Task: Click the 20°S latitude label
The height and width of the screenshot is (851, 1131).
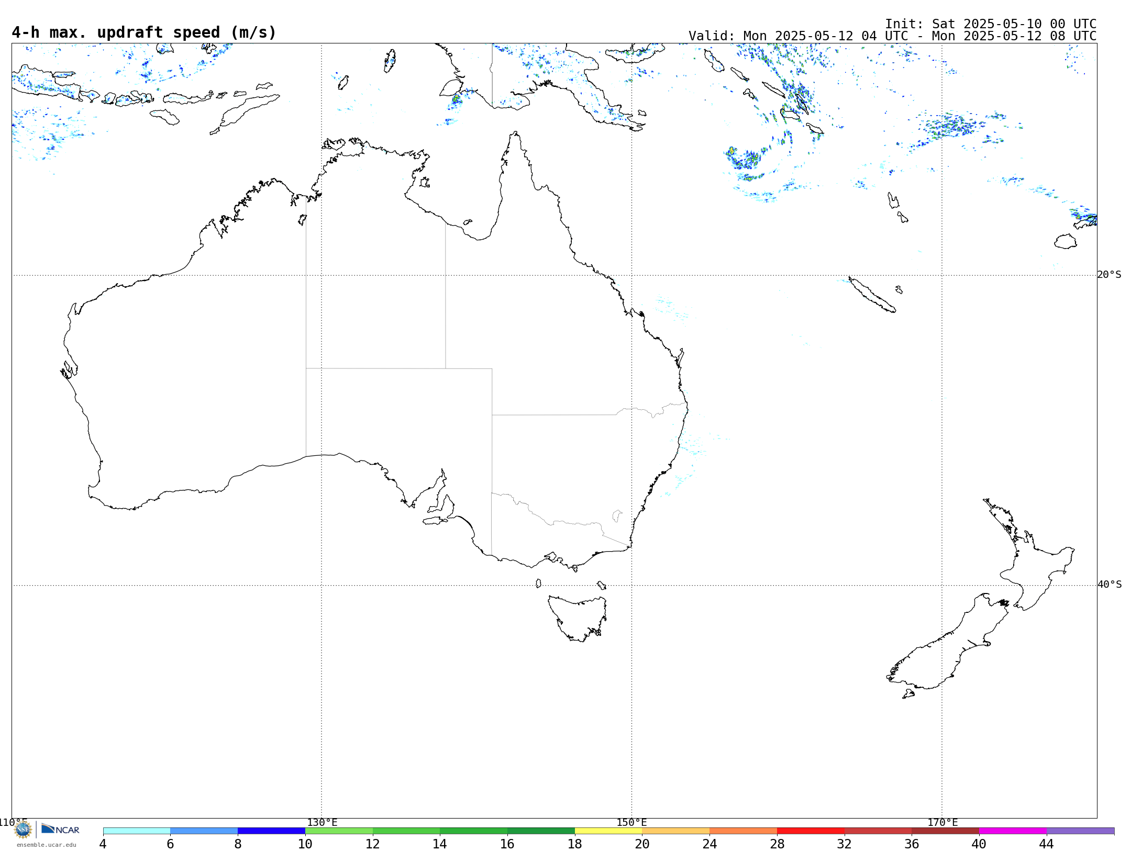Action: tap(1109, 275)
